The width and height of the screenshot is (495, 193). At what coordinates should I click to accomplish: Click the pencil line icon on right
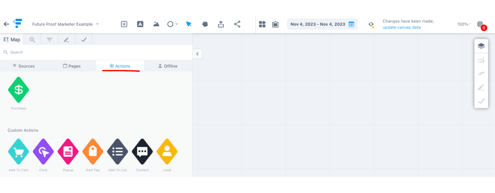(481, 88)
